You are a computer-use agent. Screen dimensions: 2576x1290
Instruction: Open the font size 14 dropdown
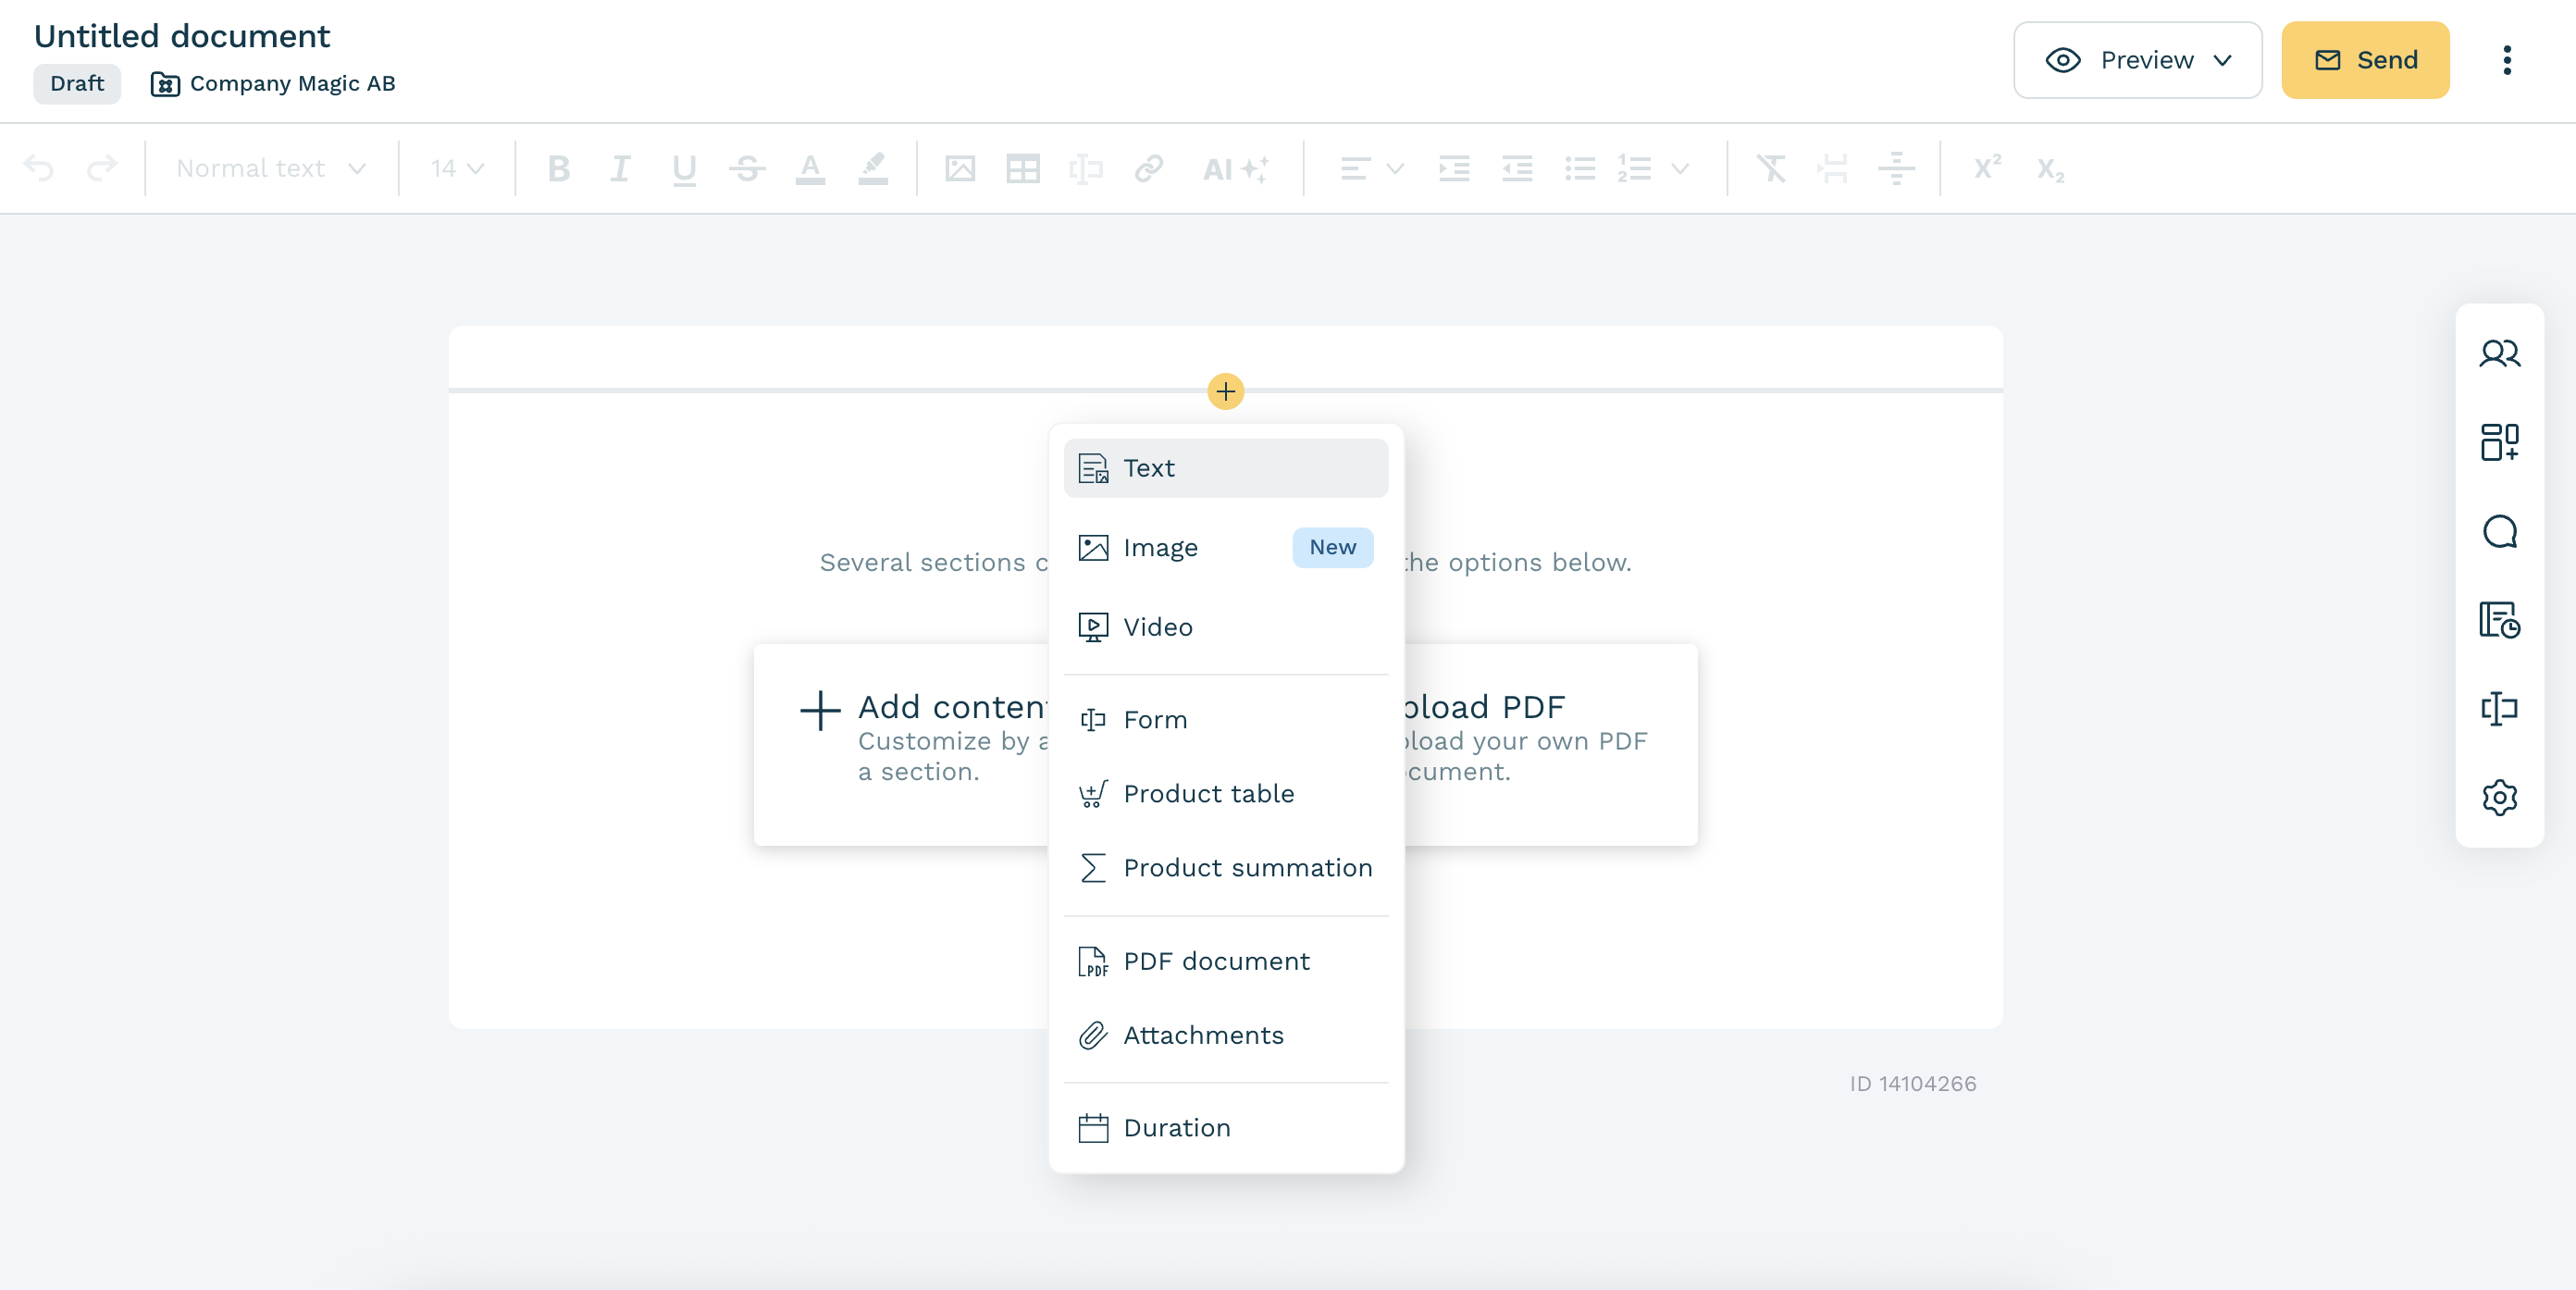(x=457, y=168)
